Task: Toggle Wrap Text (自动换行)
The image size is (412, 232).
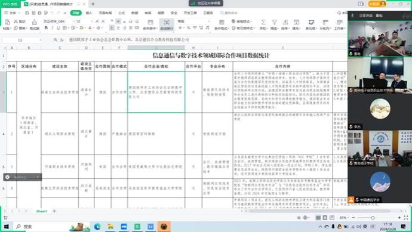Action: point(167,24)
